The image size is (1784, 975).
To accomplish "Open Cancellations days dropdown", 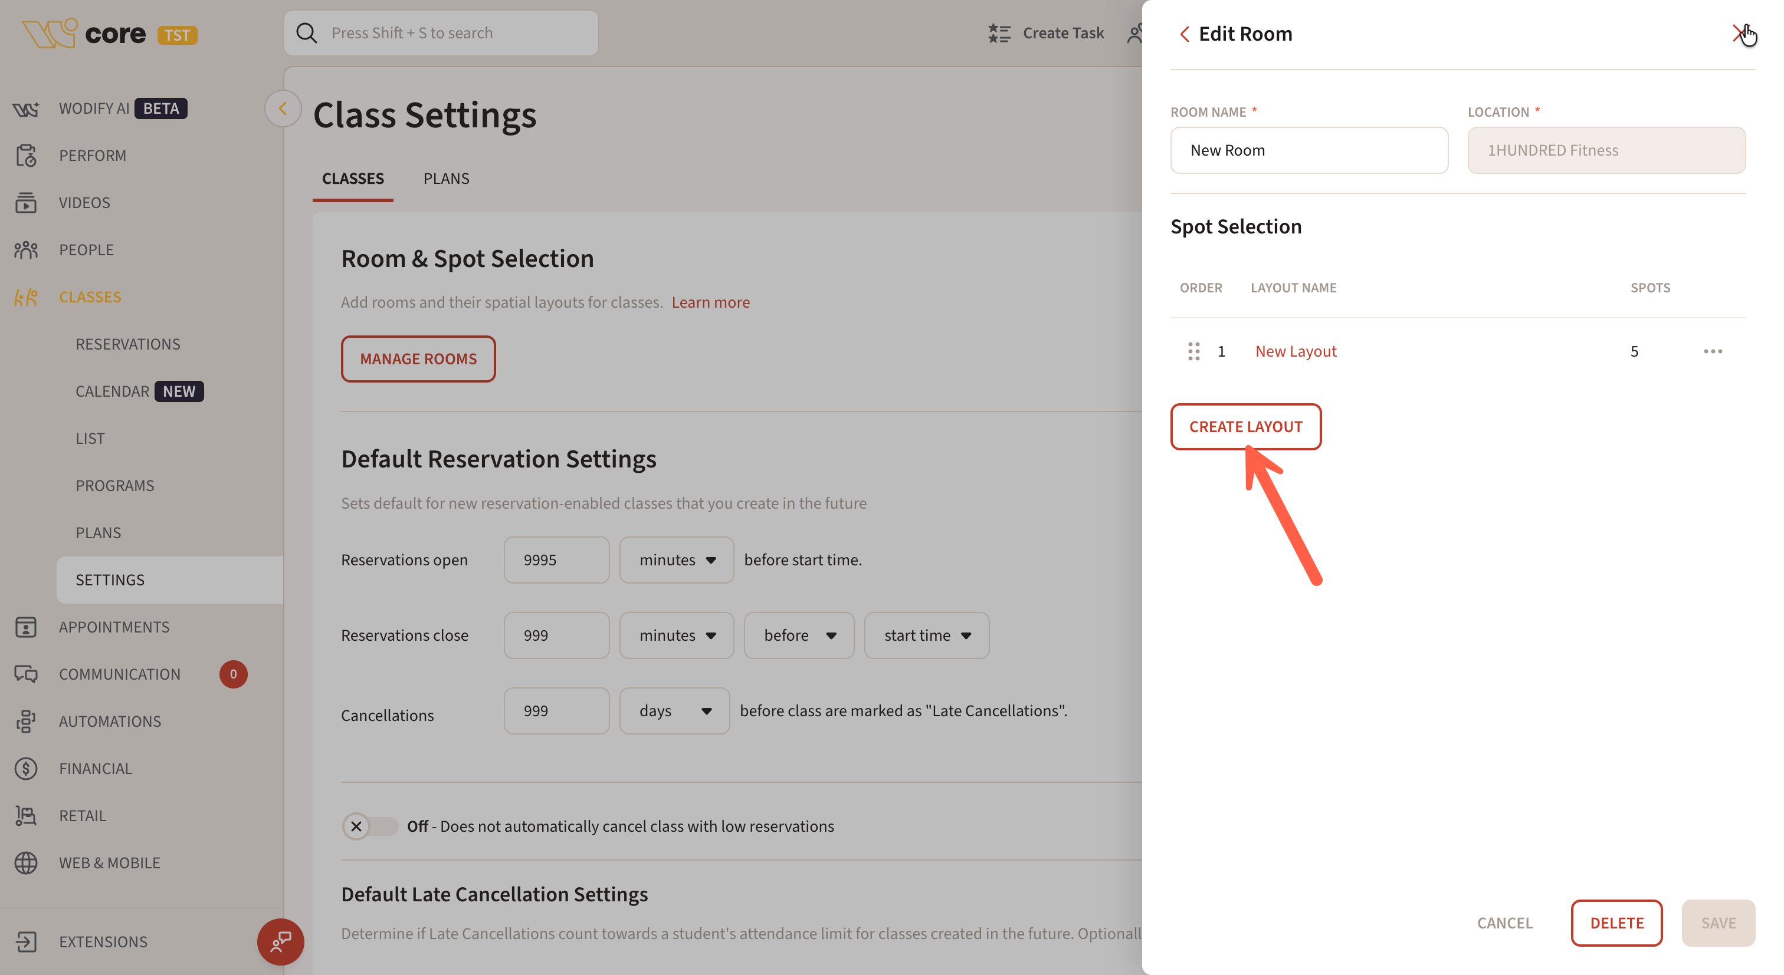I will [x=674, y=711].
